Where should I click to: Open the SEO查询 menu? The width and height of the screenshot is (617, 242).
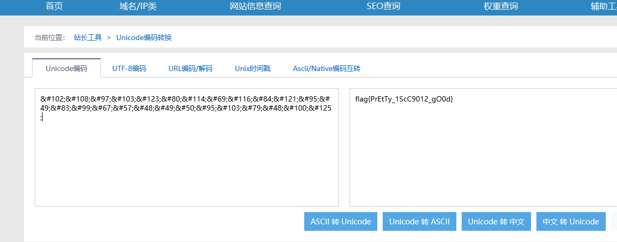pyautogui.click(x=383, y=6)
